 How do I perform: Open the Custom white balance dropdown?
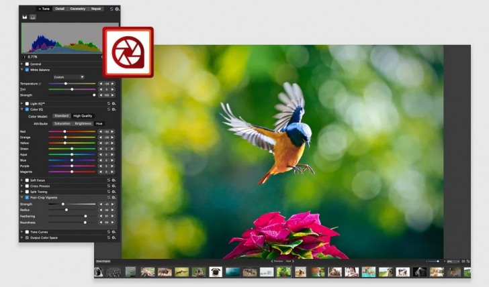point(69,77)
